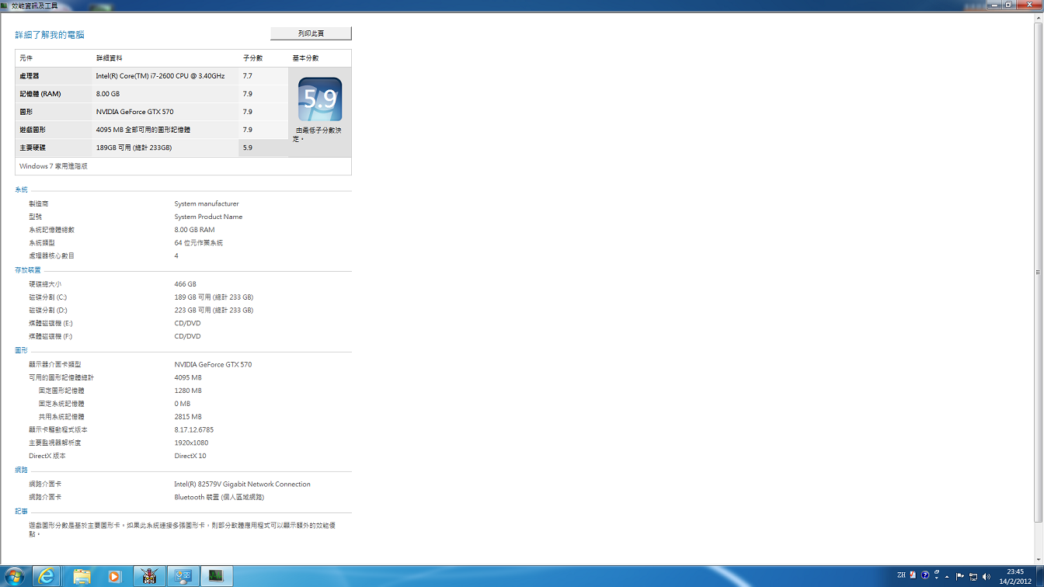Click the ZH input language indicator
Image resolution: width=1044 pixels, height=587 pixels.
901,575
